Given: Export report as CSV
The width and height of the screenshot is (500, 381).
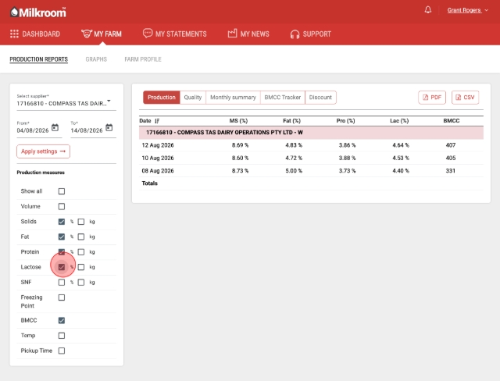Looking at the screenshot, I should click(x=466, y=98).
